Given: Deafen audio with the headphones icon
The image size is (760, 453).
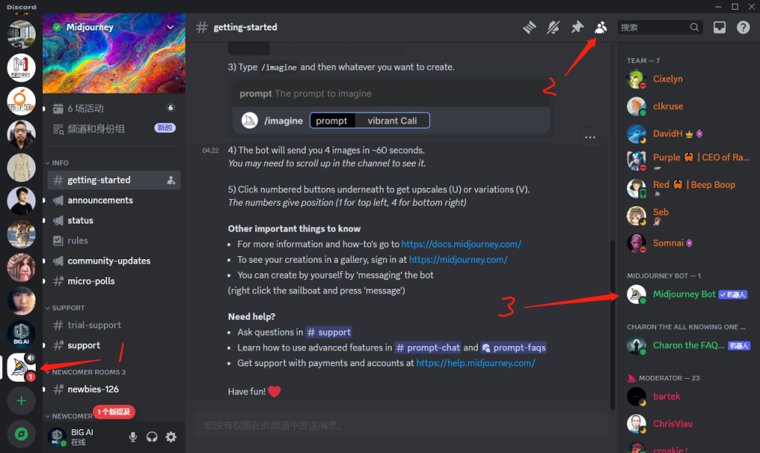Looking at the screenshot, I should (x=152, y=437).
